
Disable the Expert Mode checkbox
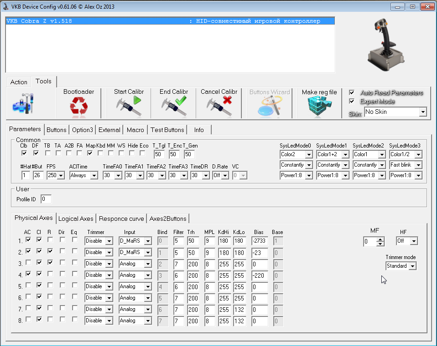(x=352, y=101)
